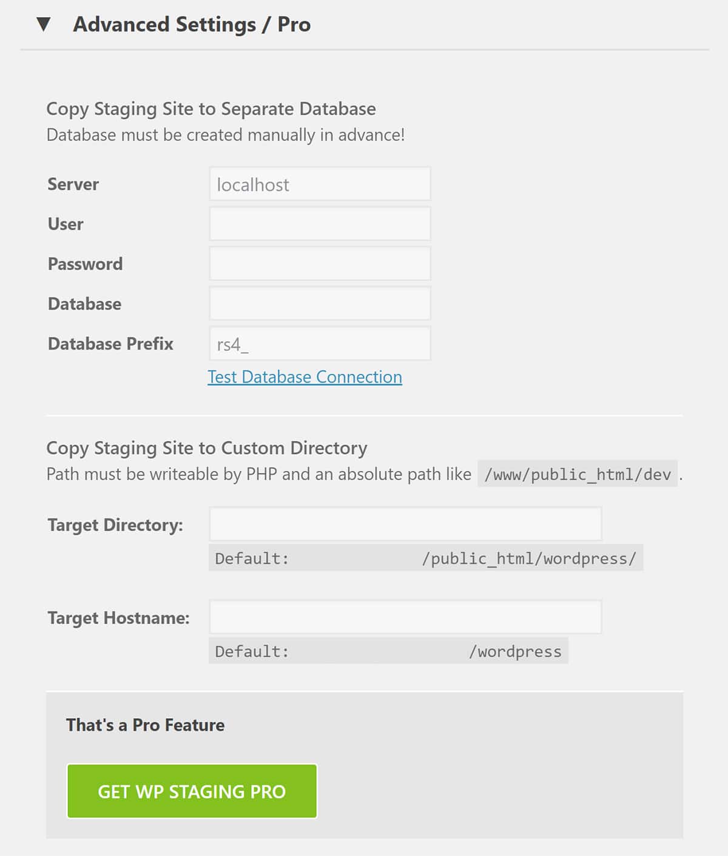Viewport: 728px width, 856px height.
Task: Click the /www/public_html/dev example path
Action: 578,474
